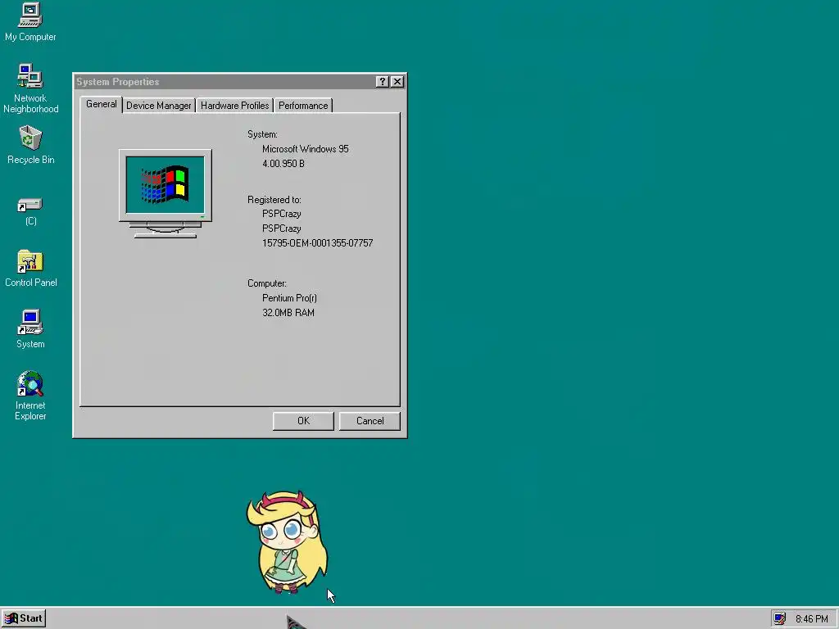Viewport: 839px width, 629px height.
Task: Switch to the Device Manager tab
Action: click(x=158, y=106)
